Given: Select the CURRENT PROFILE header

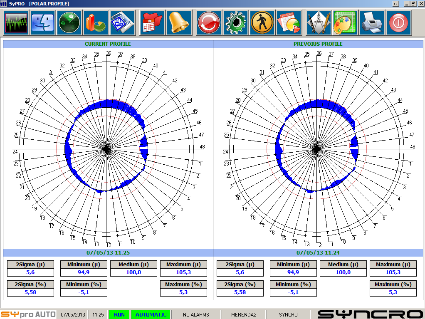Looking at the screenshot, I should pyautogui.click(x=108, y=44).
